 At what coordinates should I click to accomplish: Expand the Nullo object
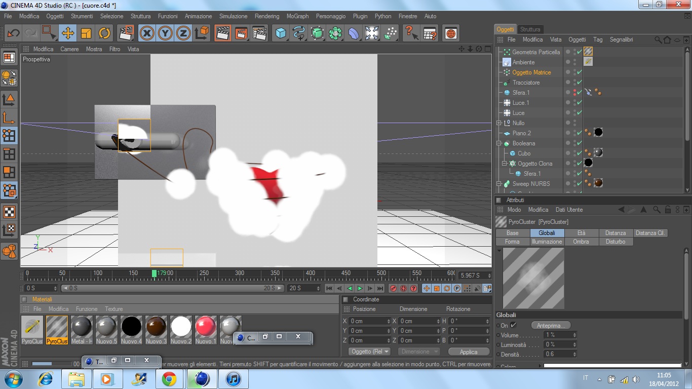(499, 123)
